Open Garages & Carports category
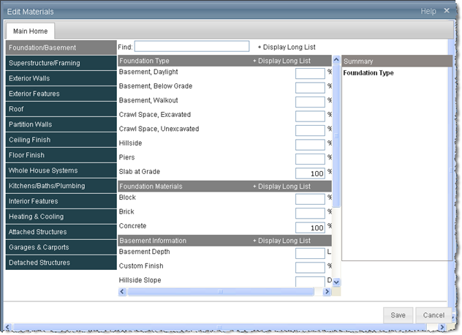 pyautogui.click(x=61, y=246)
